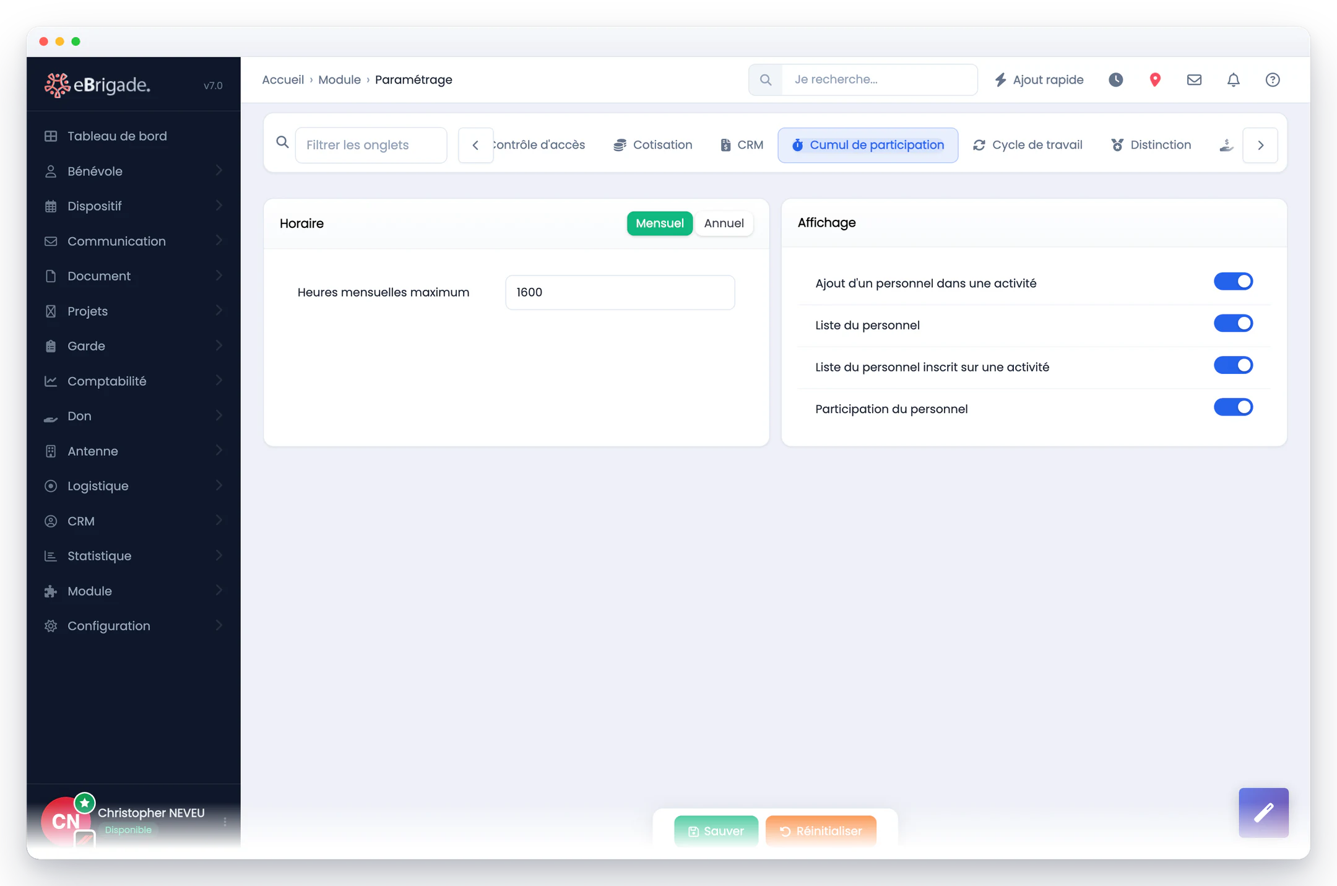The height and width of the screenshot is (886, 1337).
Task: Click the green star badge on avatar
Action: point(85,803)
